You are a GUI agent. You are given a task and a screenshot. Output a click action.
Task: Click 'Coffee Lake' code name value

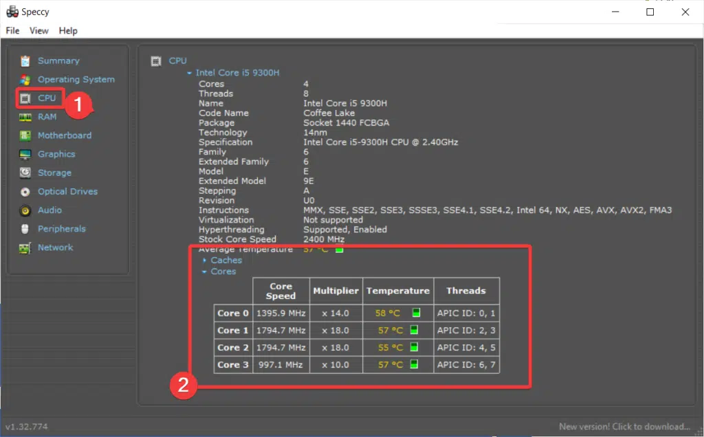click(329, 113)
